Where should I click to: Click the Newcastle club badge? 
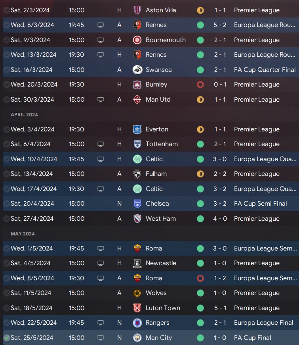tap(137, 263)
